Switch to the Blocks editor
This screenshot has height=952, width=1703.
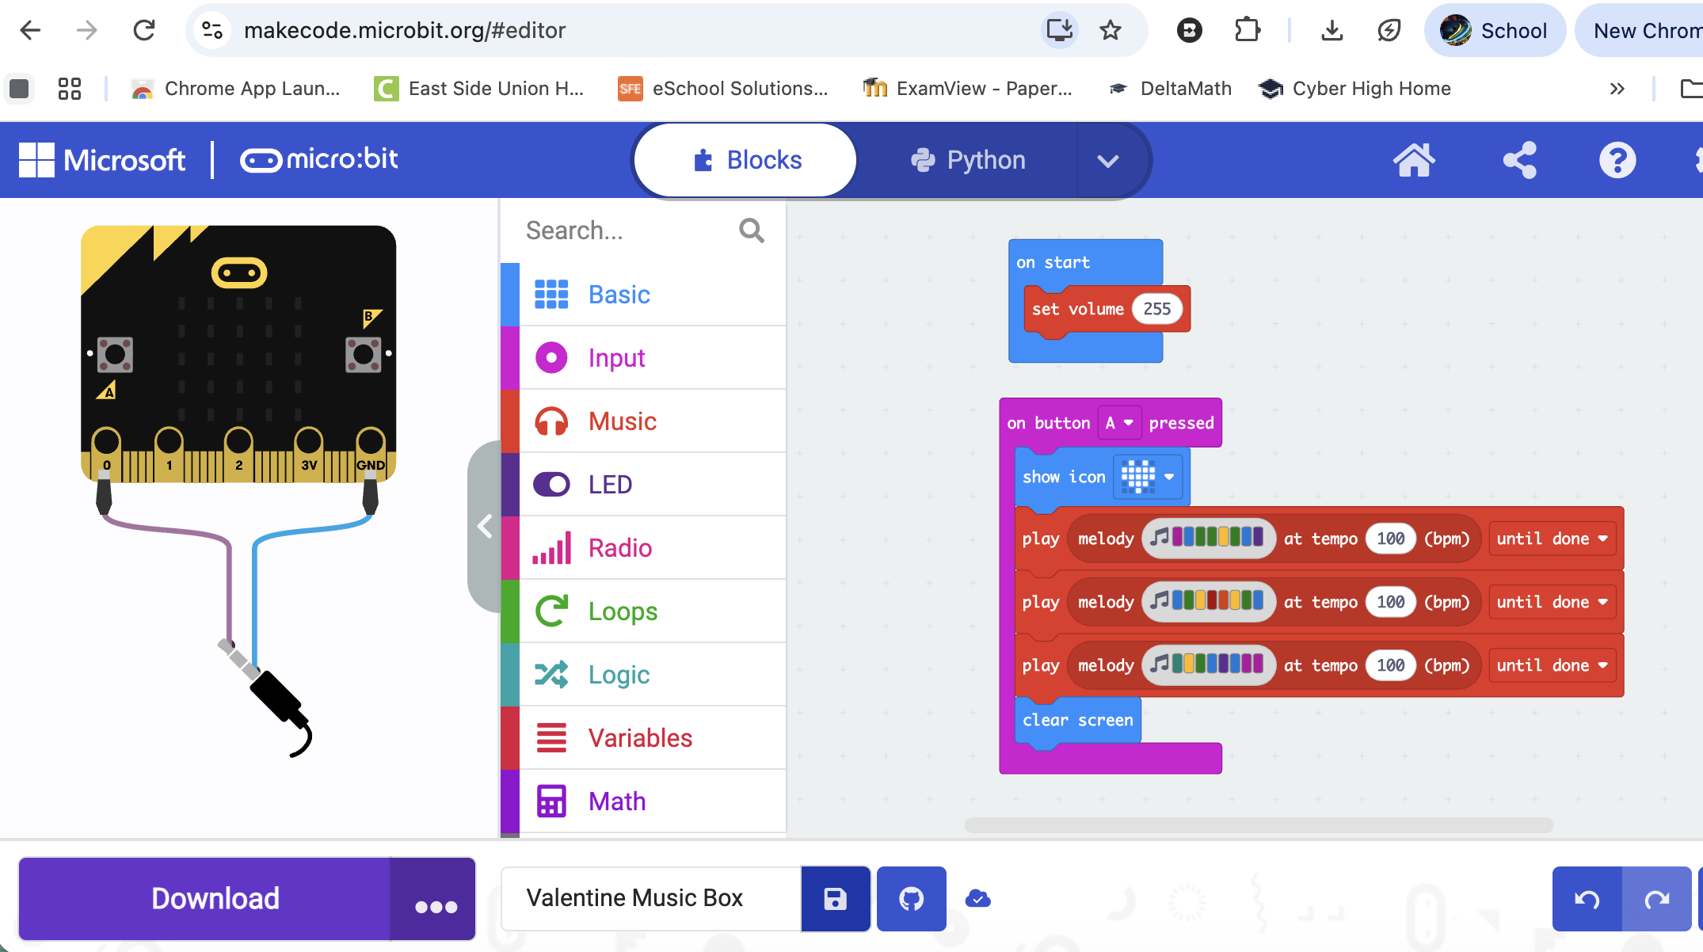pos(746,160)
